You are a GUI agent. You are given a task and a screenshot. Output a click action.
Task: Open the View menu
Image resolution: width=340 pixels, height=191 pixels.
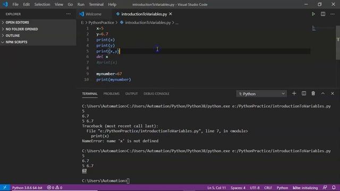59,4
